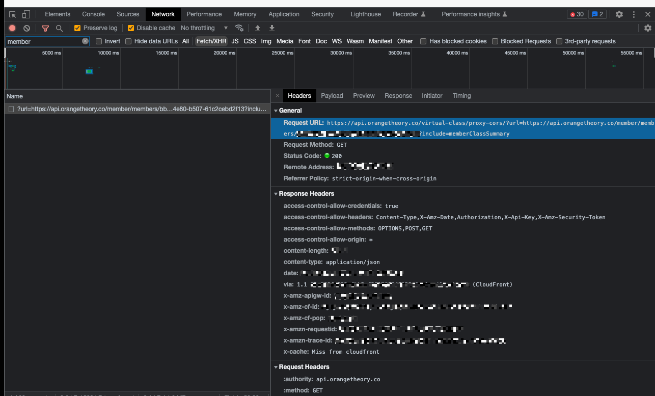Open the Response details tab
The height and width of the screenshot is (396, 655).
click(398, 96)
